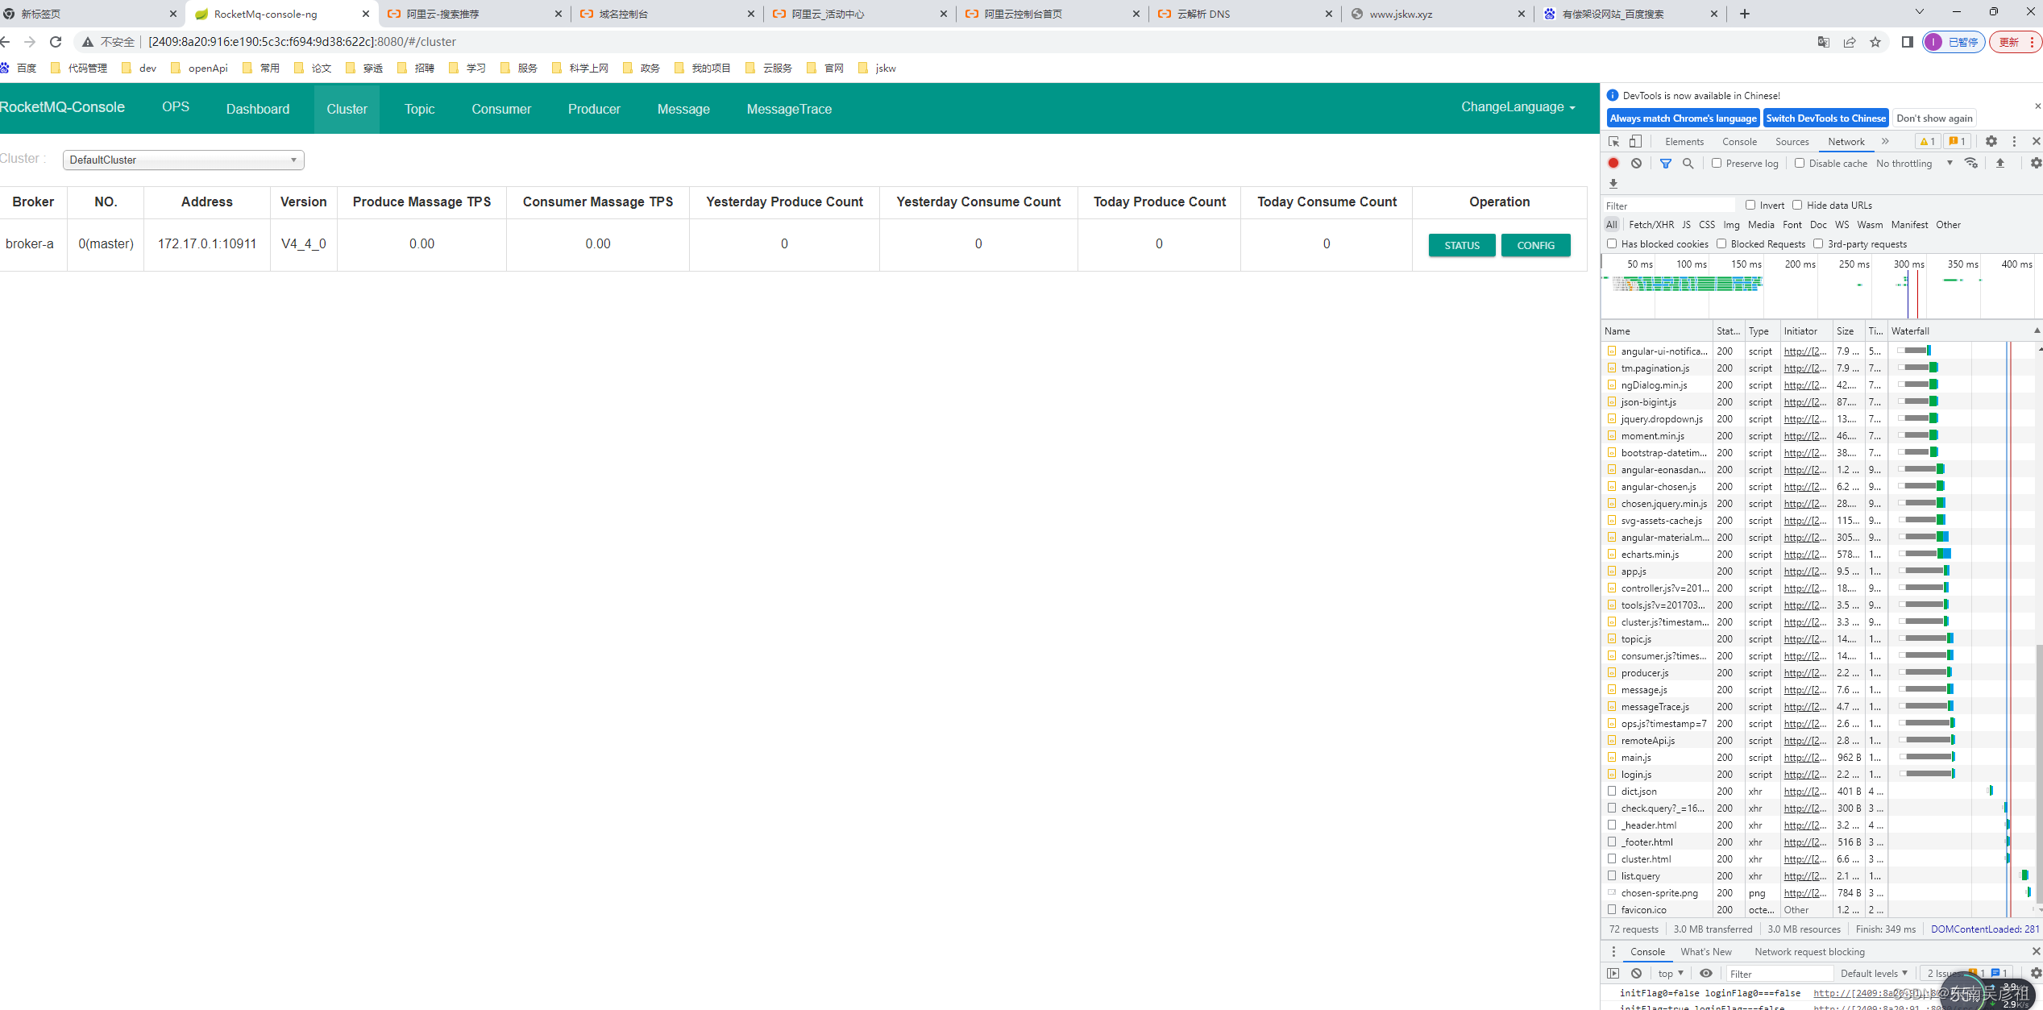Clear the network log icon

coord(1636,163)
